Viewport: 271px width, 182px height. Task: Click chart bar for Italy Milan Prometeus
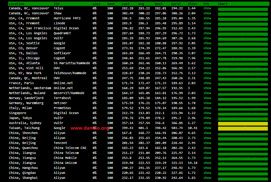click(243, 109)
